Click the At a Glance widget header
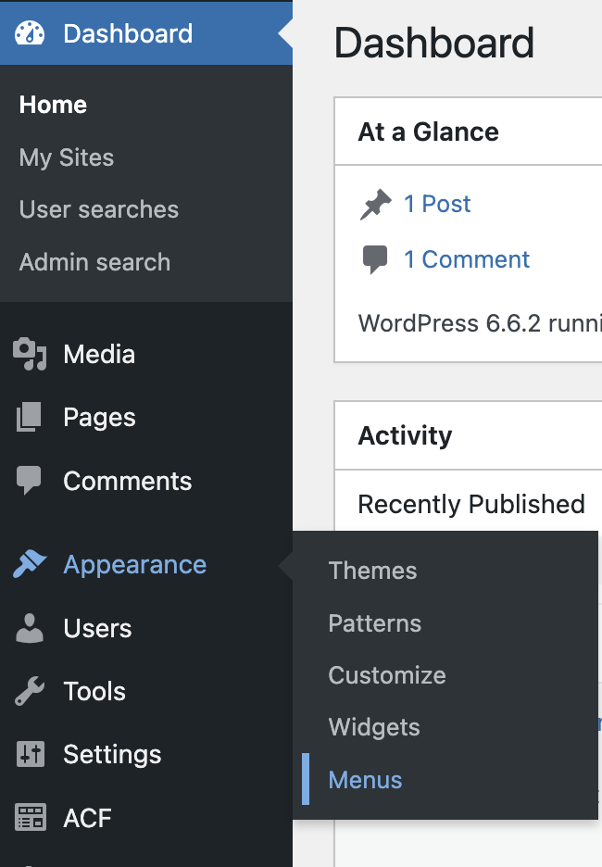Screen dimensions: 602x867 tap(429, 132)
